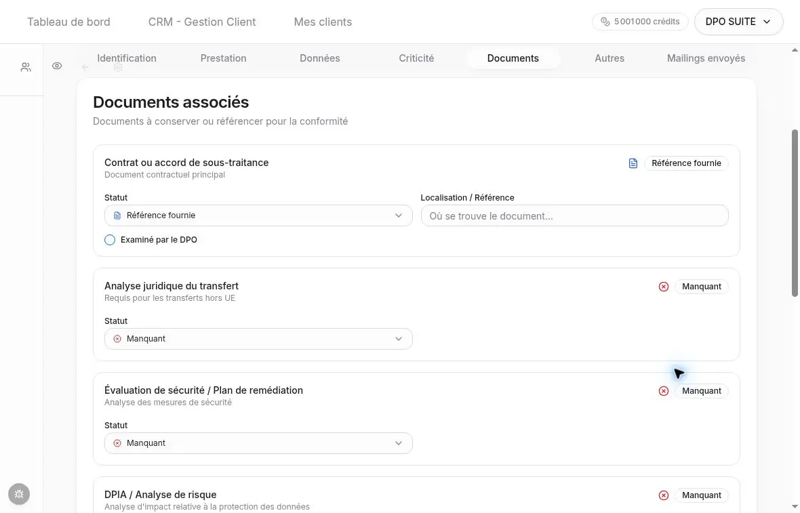The width and height of the screenshot is (800, 513).
Task: Click the 5 001 000 crédits badge
Action: point(640,22)
